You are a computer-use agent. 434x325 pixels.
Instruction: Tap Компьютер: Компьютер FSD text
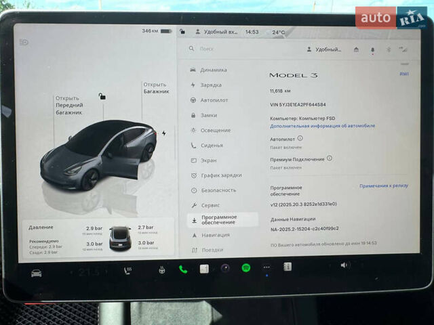(302, 118)
